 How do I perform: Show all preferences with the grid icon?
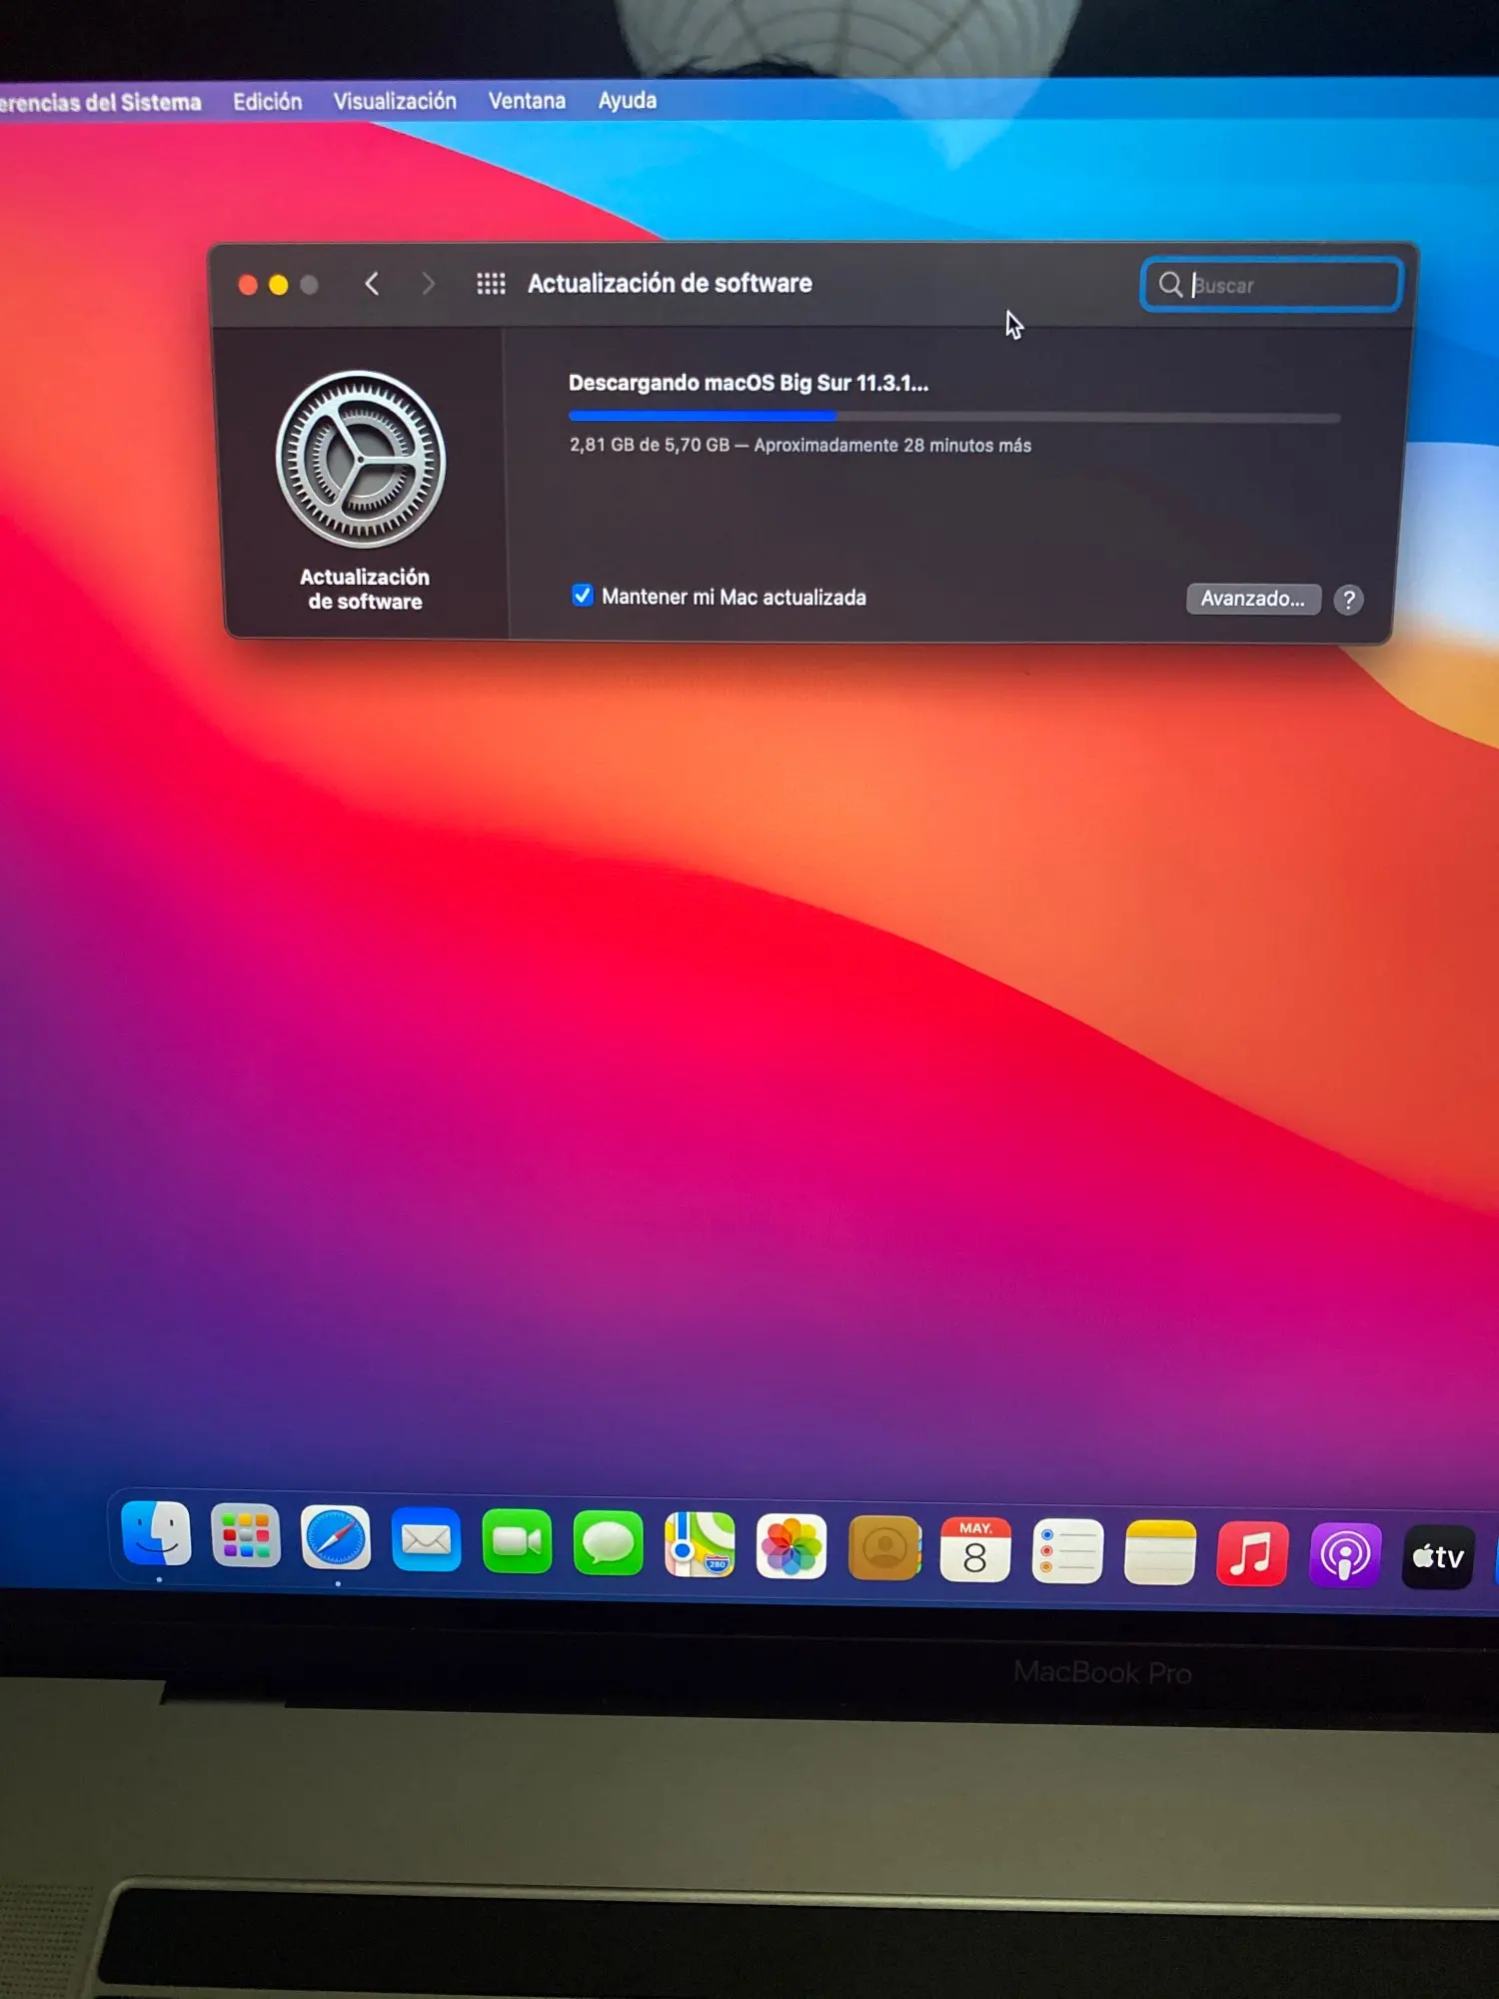(x=491, y=284)
